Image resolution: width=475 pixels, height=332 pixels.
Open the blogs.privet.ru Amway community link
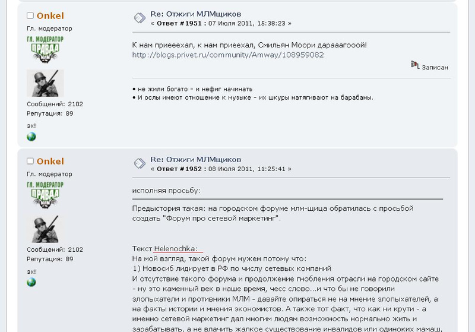pos(228,55)
